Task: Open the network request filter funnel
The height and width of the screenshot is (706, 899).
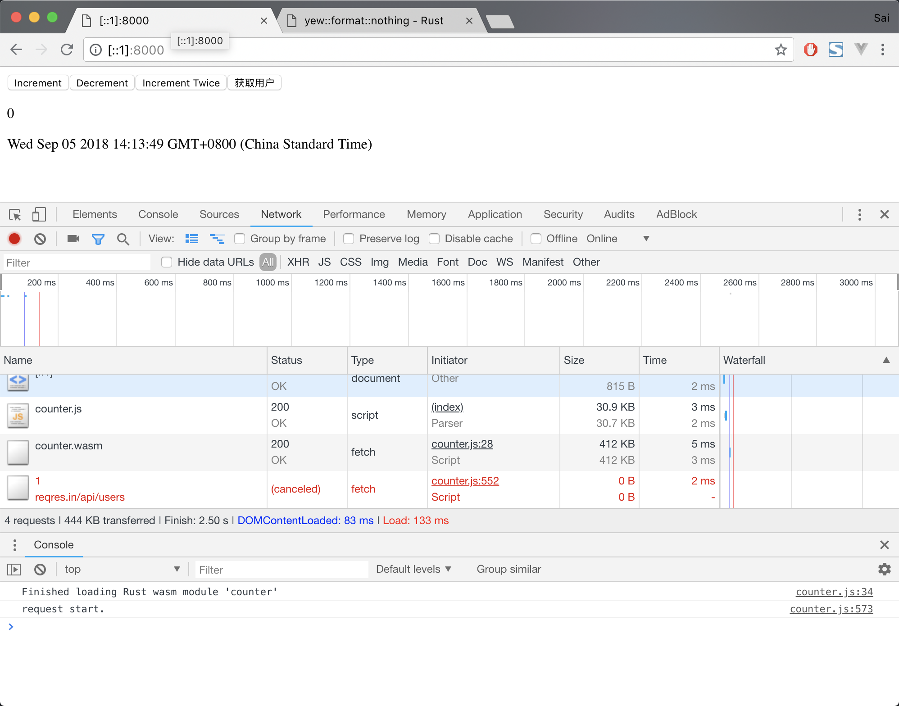Action: coord(98,239)
